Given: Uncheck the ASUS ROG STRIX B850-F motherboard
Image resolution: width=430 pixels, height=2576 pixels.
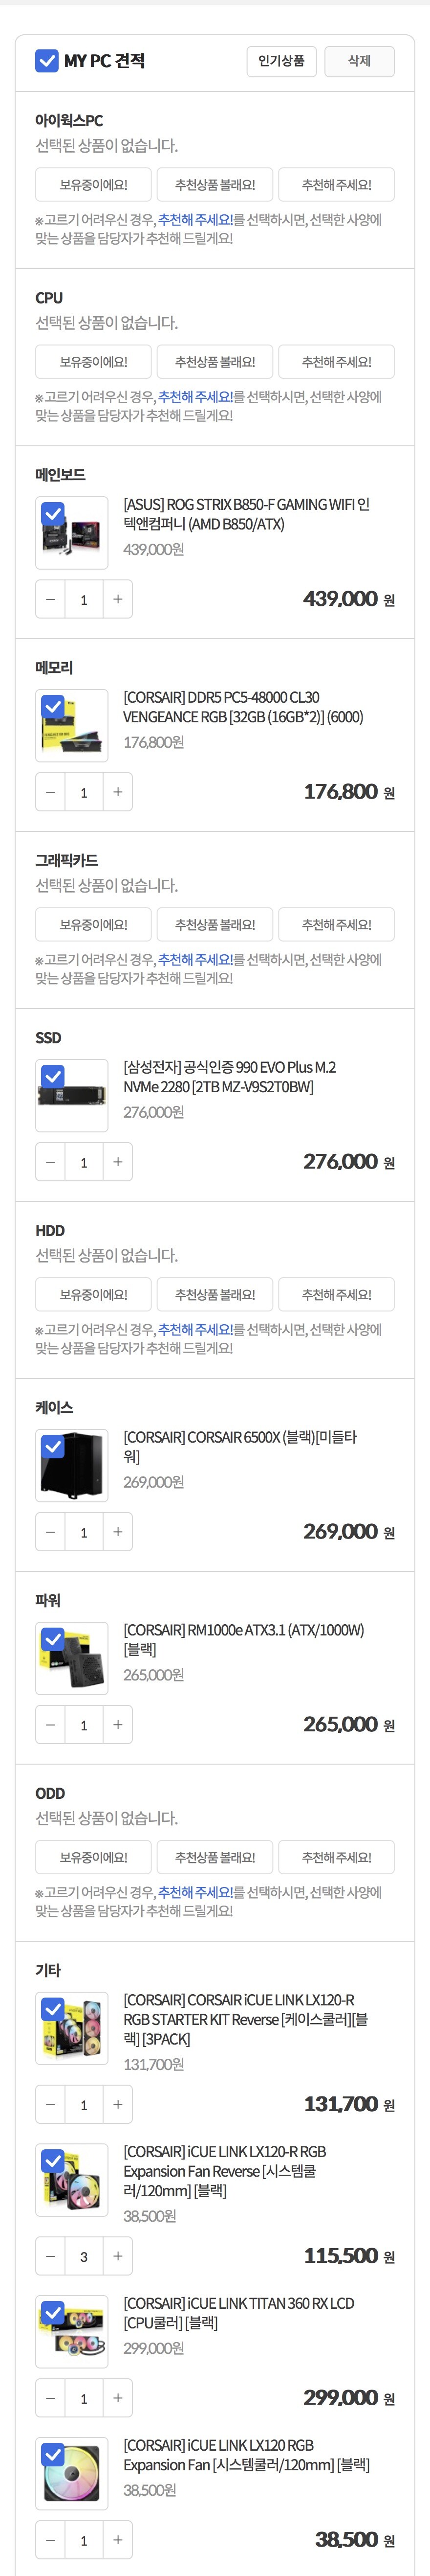Looking at the screenshot, I should point(53,514).
